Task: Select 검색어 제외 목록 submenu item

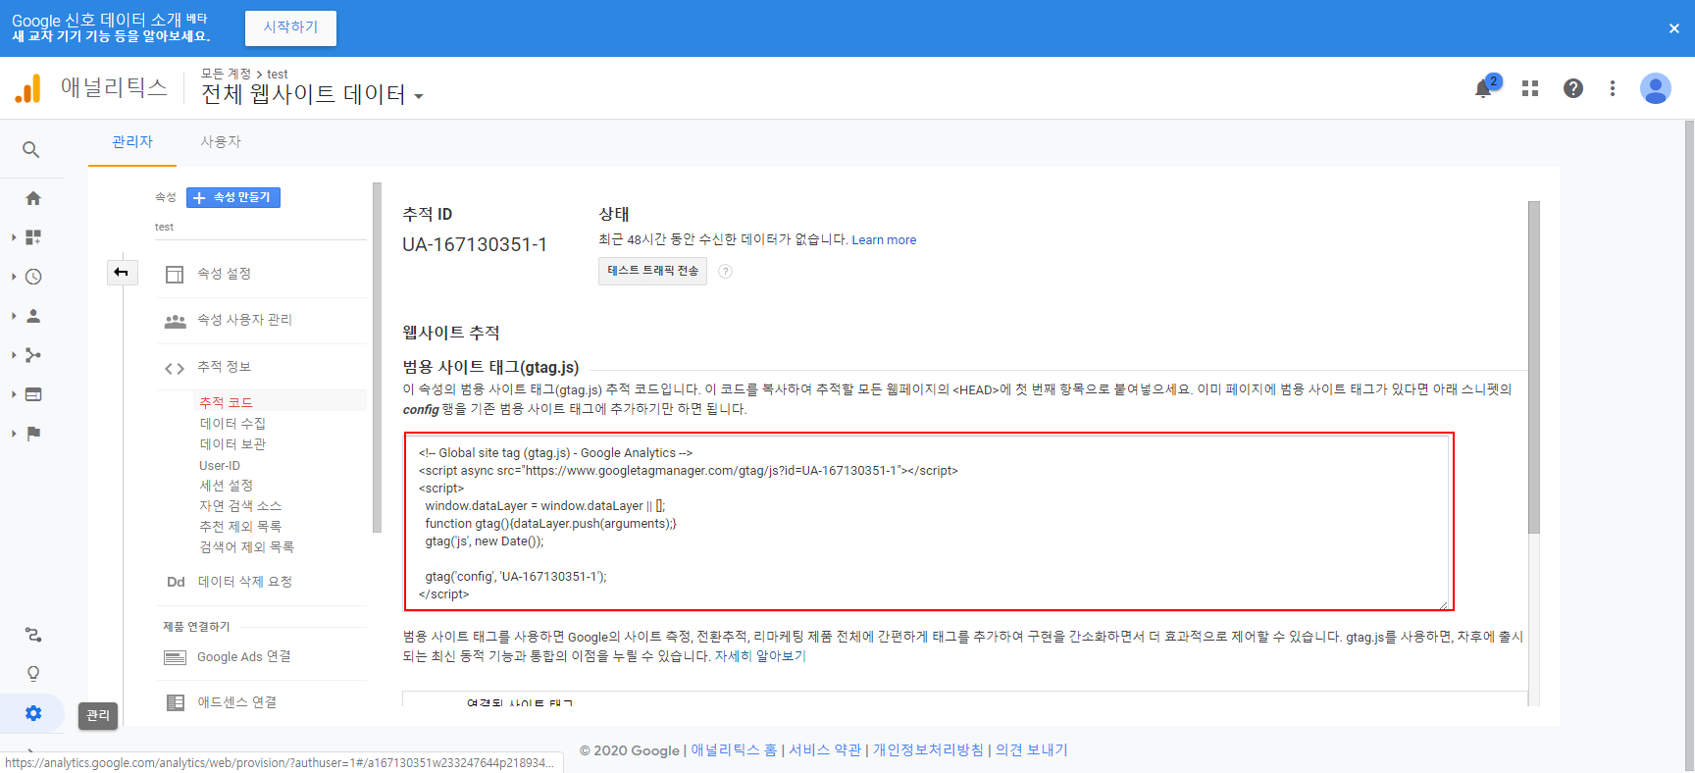Action: click(246, 546)
